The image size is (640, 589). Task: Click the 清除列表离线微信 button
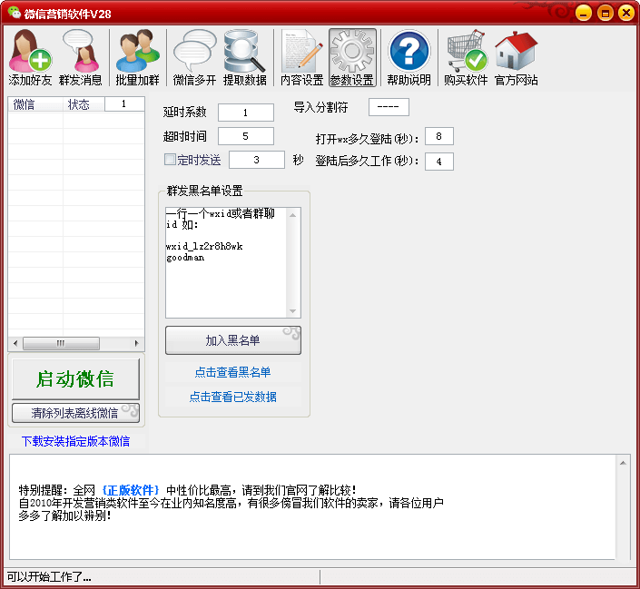point(76,413)
